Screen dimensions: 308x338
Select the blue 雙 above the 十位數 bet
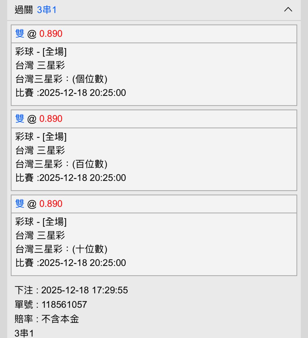coord(20,204)
